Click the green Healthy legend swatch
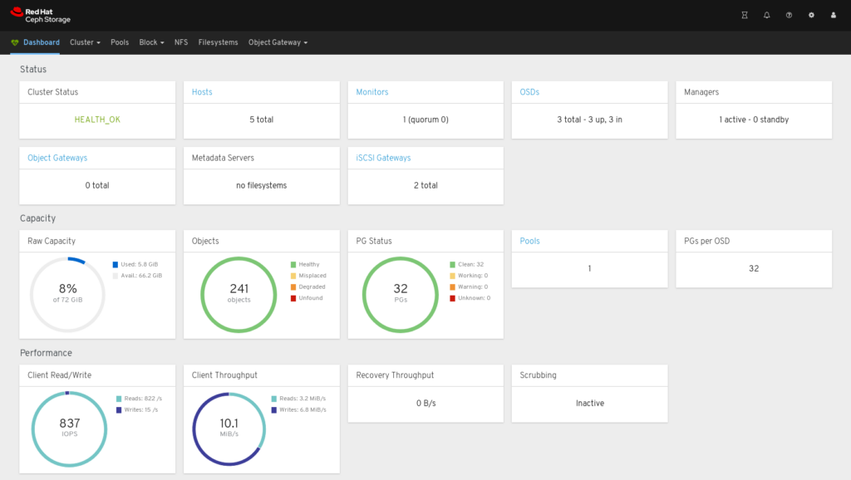Screen dimensions: 851x480 point(294,264)
